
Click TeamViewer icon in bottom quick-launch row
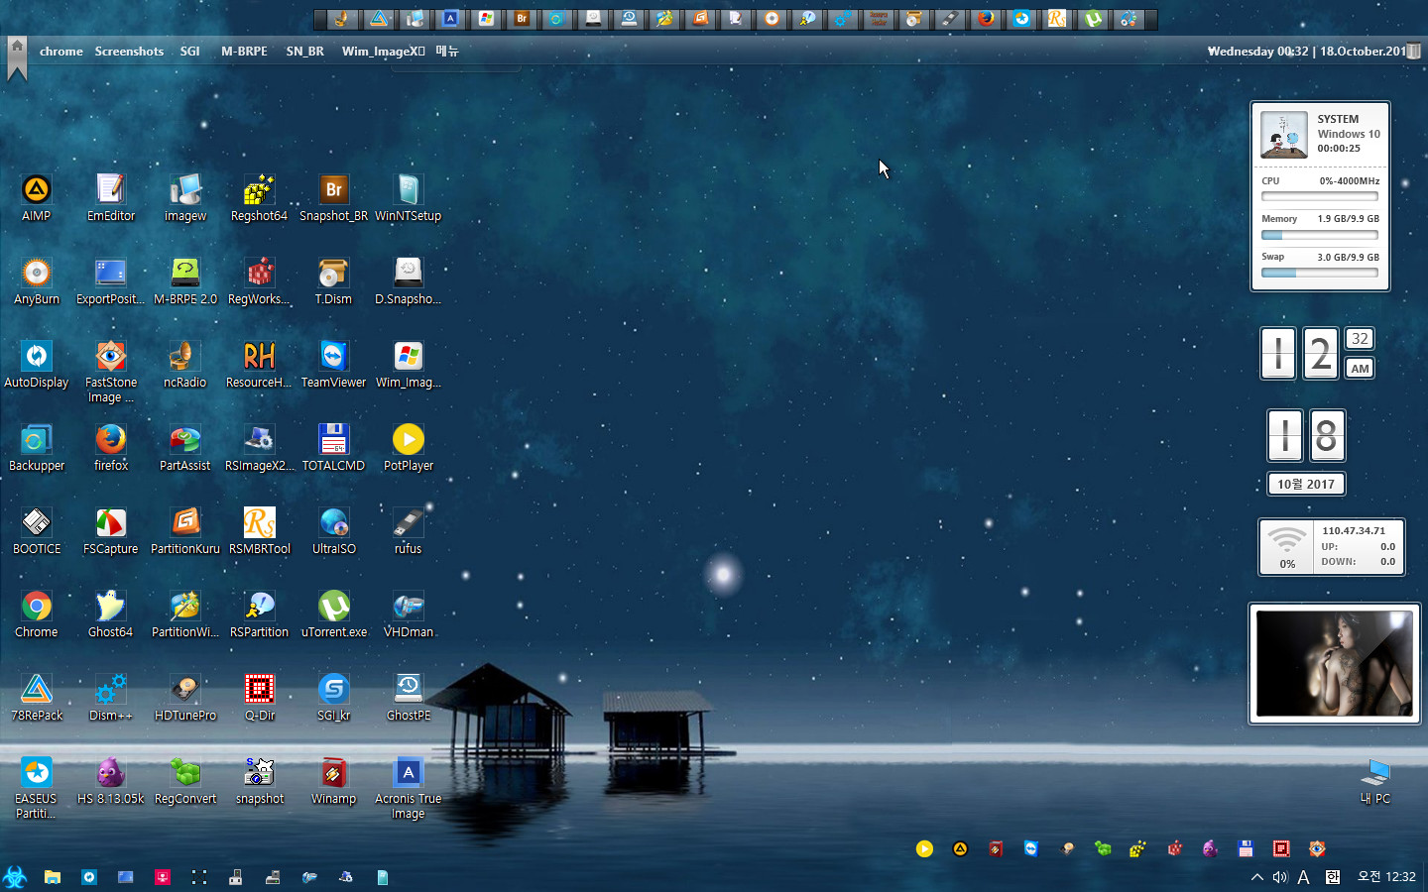(x=1031, y=848)
